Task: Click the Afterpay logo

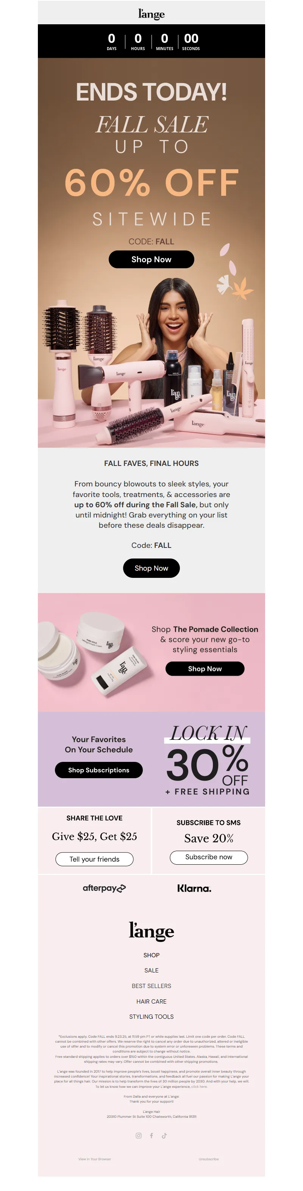Action: 104,888
